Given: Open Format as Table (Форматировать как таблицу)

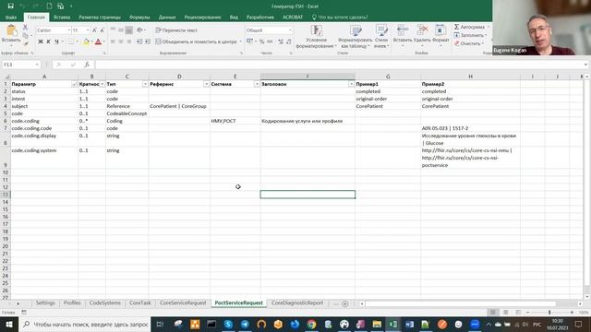Looking at the screenshot, I should 355,37.
